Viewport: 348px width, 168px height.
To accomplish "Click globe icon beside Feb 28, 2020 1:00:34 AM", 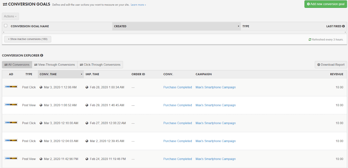I will pos(87,87).
